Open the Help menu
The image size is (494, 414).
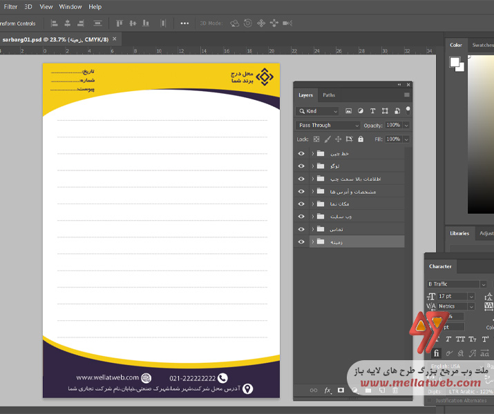coord(95,7)
